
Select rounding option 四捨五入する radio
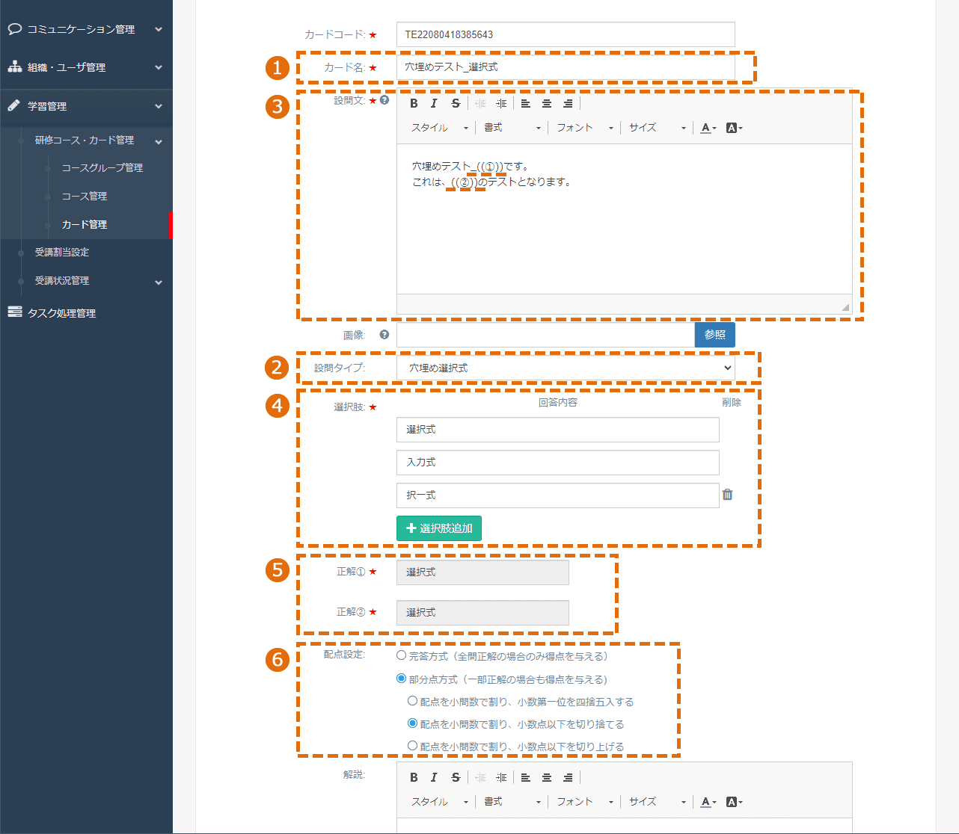[412, 701]
